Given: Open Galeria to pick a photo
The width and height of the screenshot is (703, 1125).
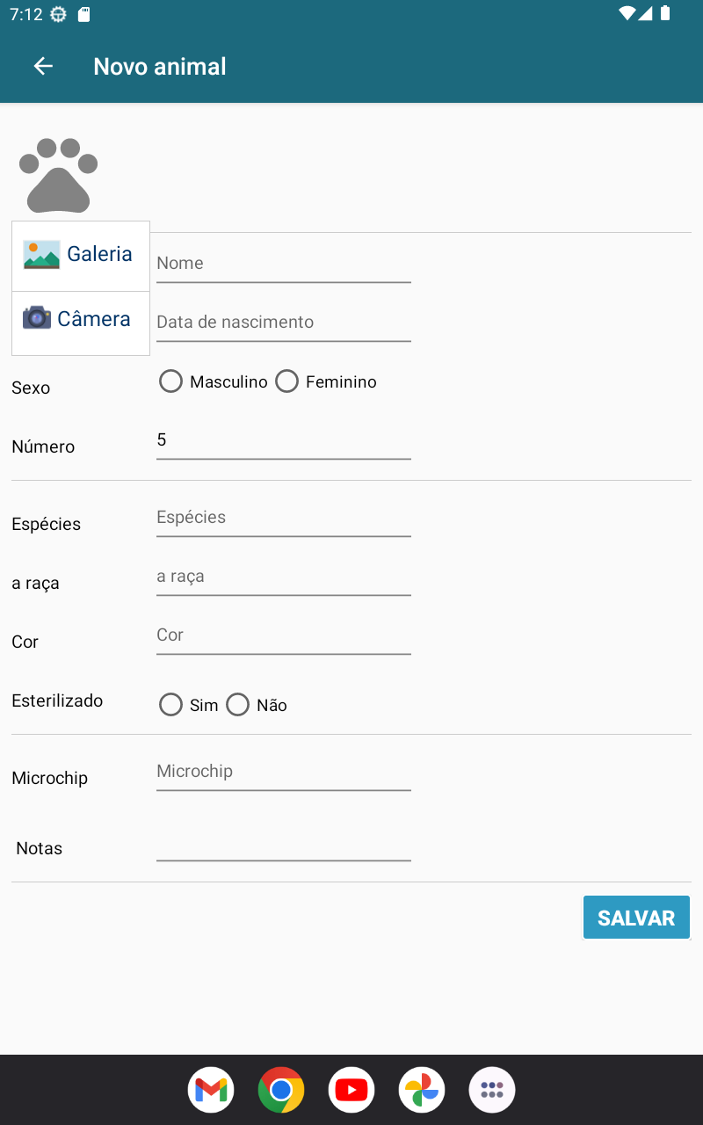Looking at the screenshot, I should (x=81, y=255).
